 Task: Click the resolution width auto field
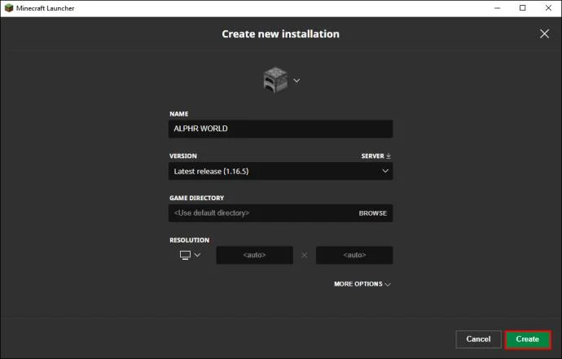coord(254,255)
